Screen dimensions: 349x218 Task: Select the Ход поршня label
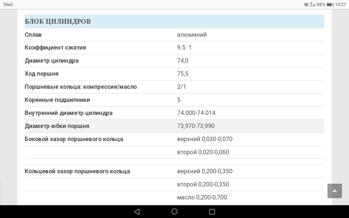point(41,74)
